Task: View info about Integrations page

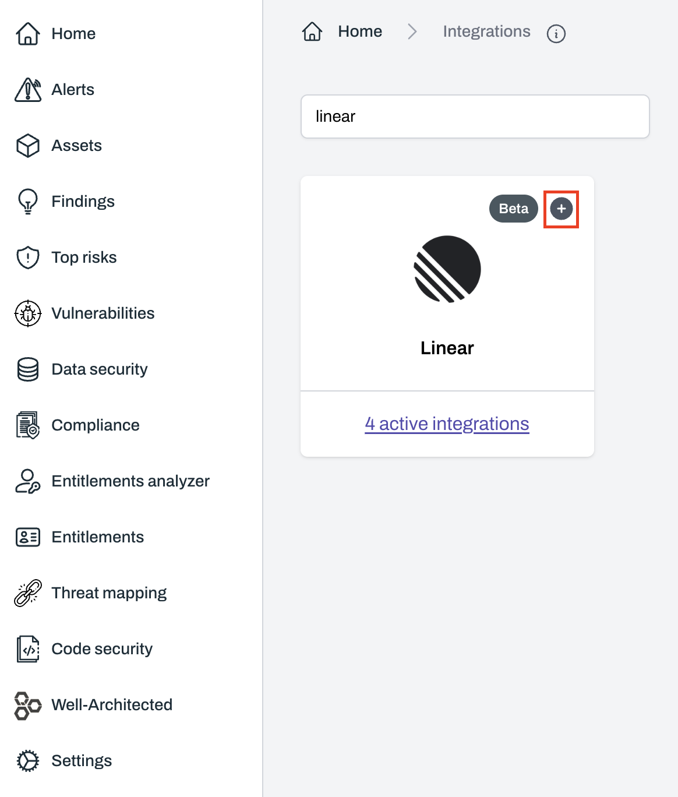Action: coord(556,34)
